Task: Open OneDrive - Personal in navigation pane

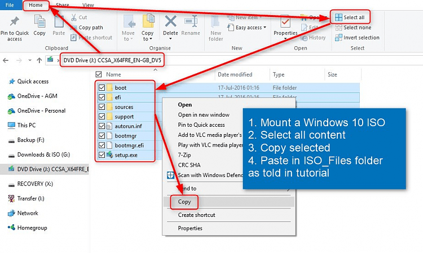Action: tap(41, 111)
